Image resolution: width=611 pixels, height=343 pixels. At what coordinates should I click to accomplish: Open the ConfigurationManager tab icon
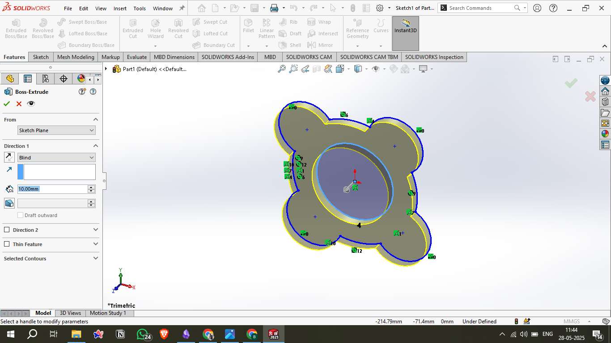coord(45,79)
